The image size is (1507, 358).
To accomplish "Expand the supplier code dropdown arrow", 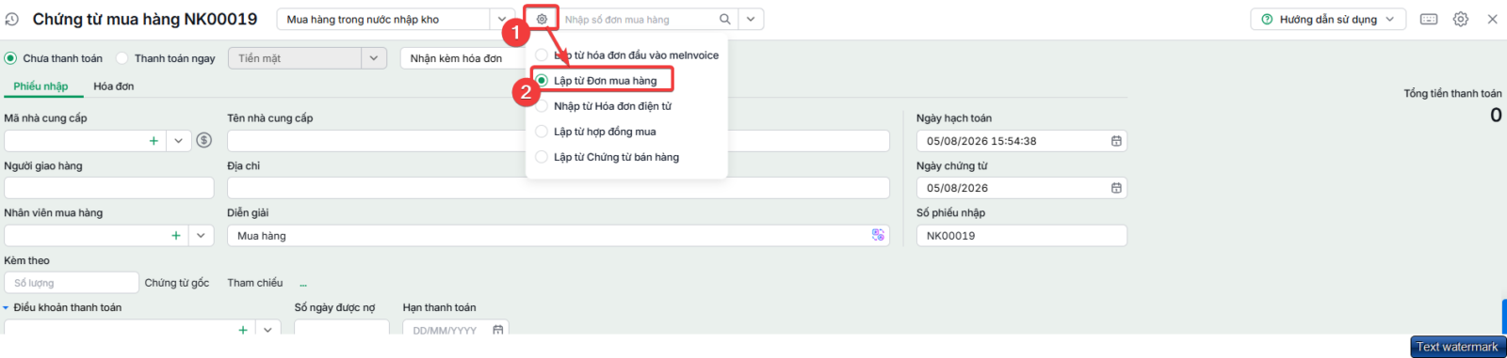I will point(179,141).
